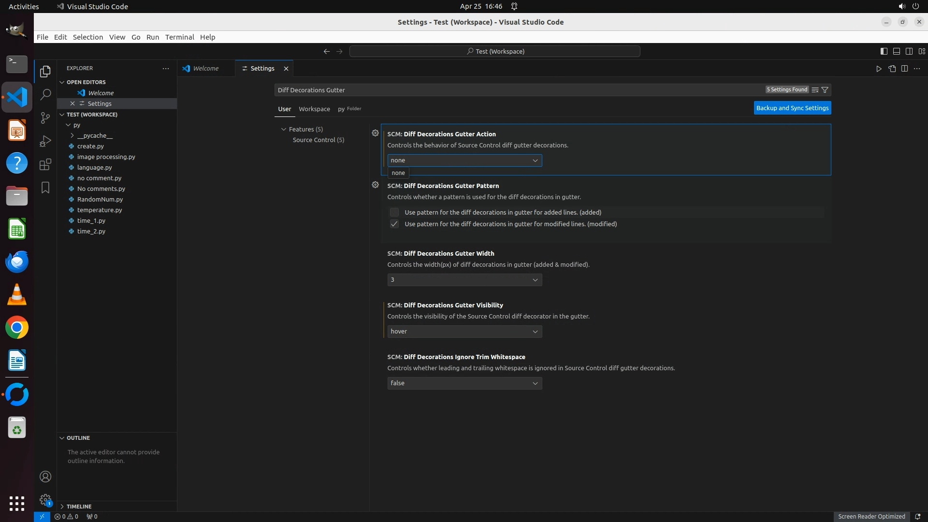Clear settings search input icon
Viewport: 928px width, 522px height.
click(815, 90)
